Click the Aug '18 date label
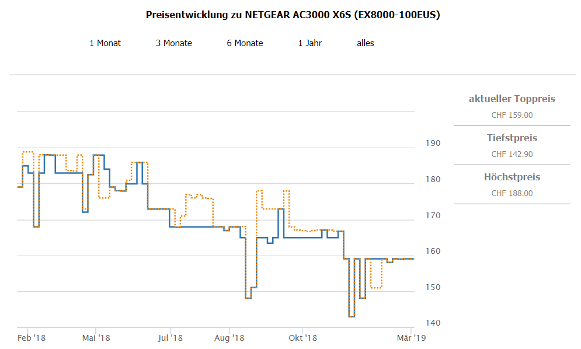This screenshot has width=581, height=349. click(229, 338)
